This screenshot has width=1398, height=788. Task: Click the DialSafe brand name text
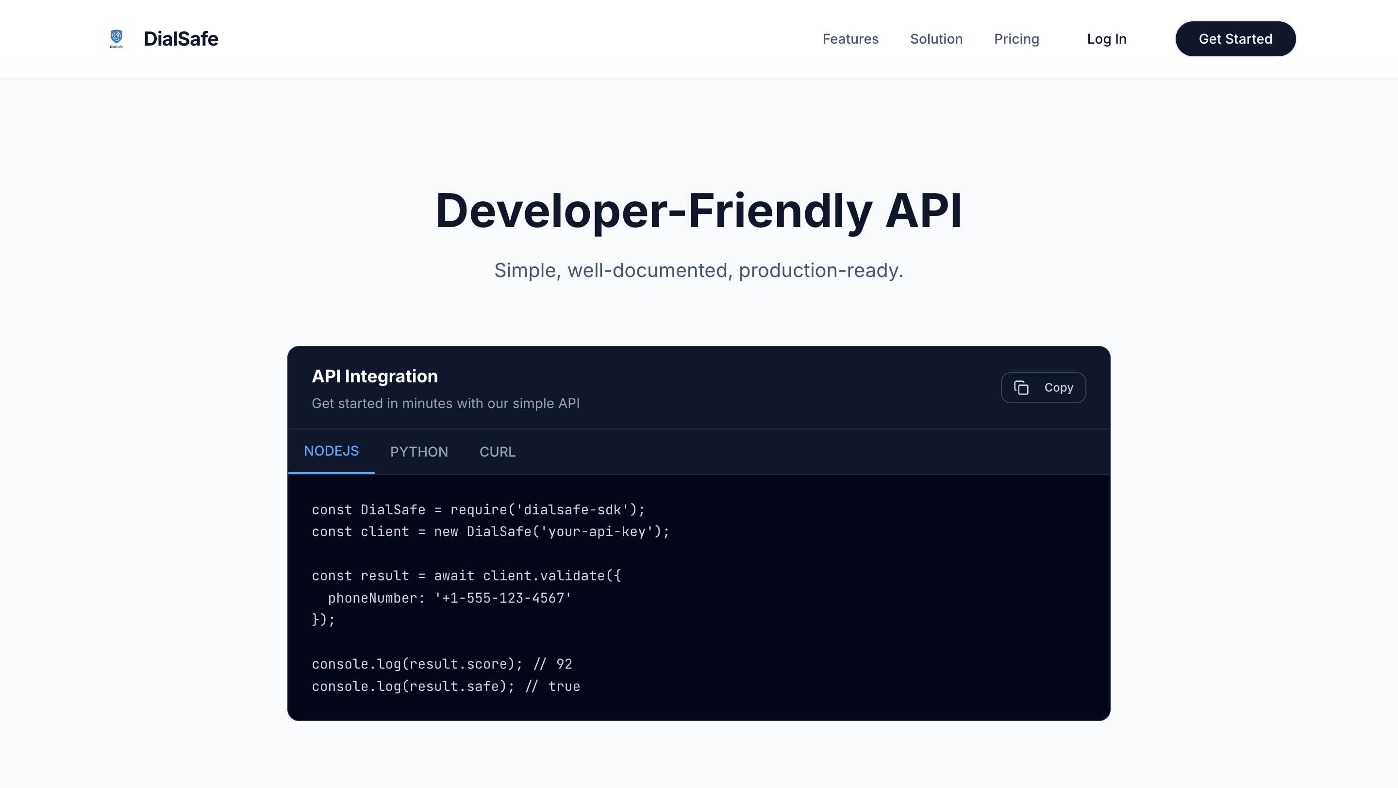[x=181, y=38]
